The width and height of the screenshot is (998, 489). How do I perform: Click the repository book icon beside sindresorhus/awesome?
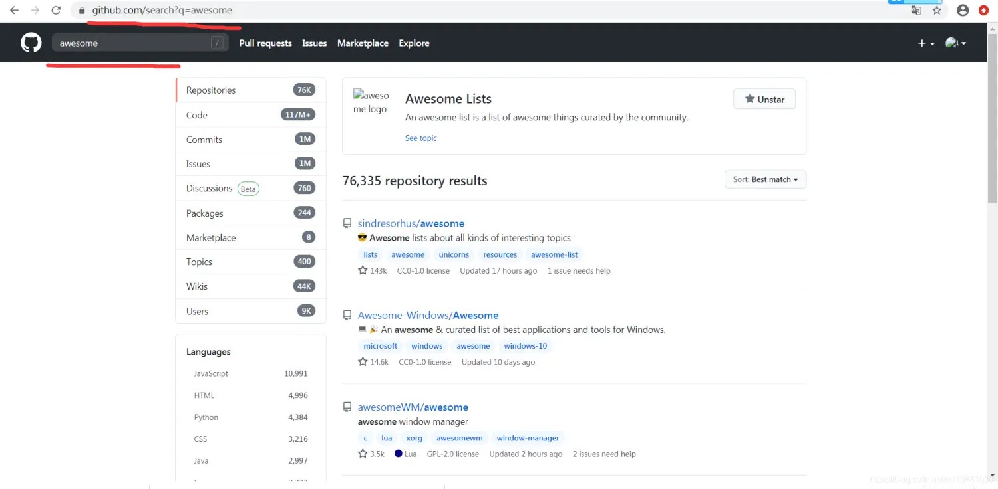click(347, 223)
